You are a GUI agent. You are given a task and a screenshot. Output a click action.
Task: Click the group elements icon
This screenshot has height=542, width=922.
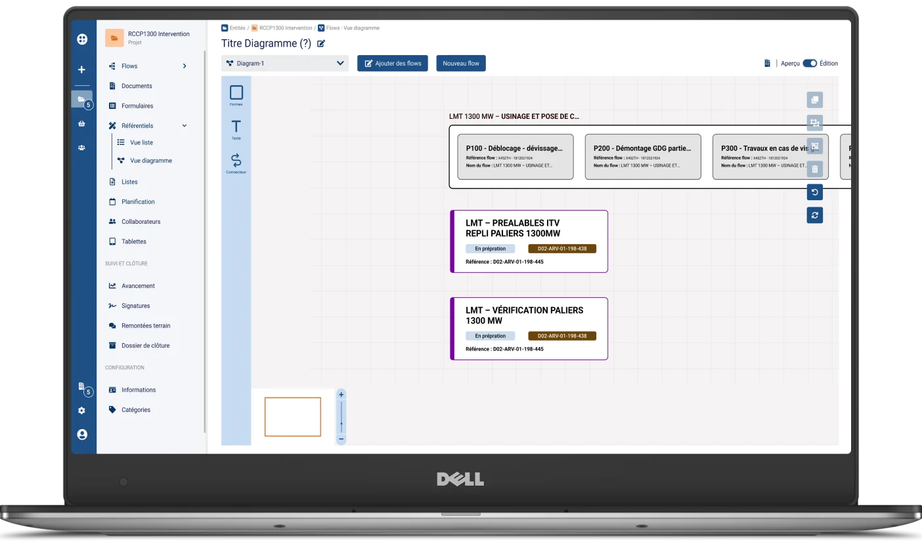click(815, 123)
